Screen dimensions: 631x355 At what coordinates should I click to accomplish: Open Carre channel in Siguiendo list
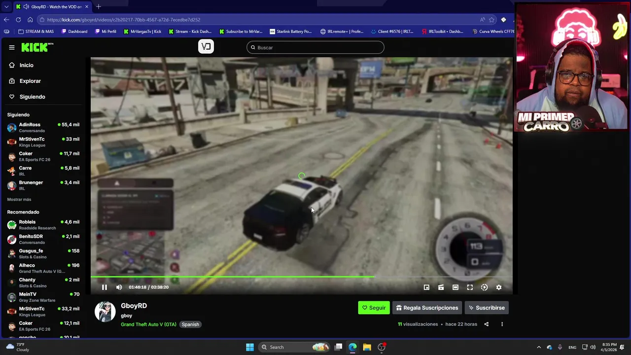43,171
